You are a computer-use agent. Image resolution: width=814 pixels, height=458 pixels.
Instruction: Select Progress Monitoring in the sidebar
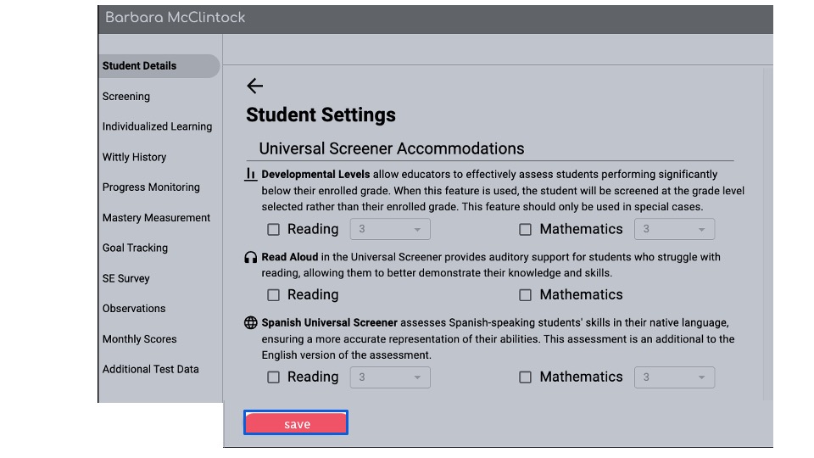tap(151, 187)
